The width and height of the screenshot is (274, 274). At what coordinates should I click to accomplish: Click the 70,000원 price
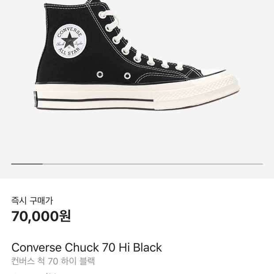coord(41,217)
